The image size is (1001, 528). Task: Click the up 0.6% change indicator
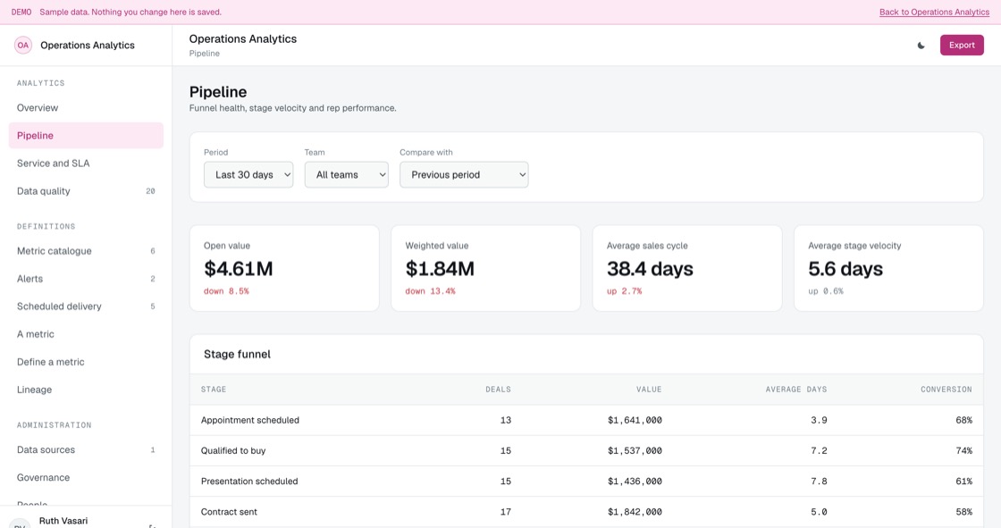(826, 291)
